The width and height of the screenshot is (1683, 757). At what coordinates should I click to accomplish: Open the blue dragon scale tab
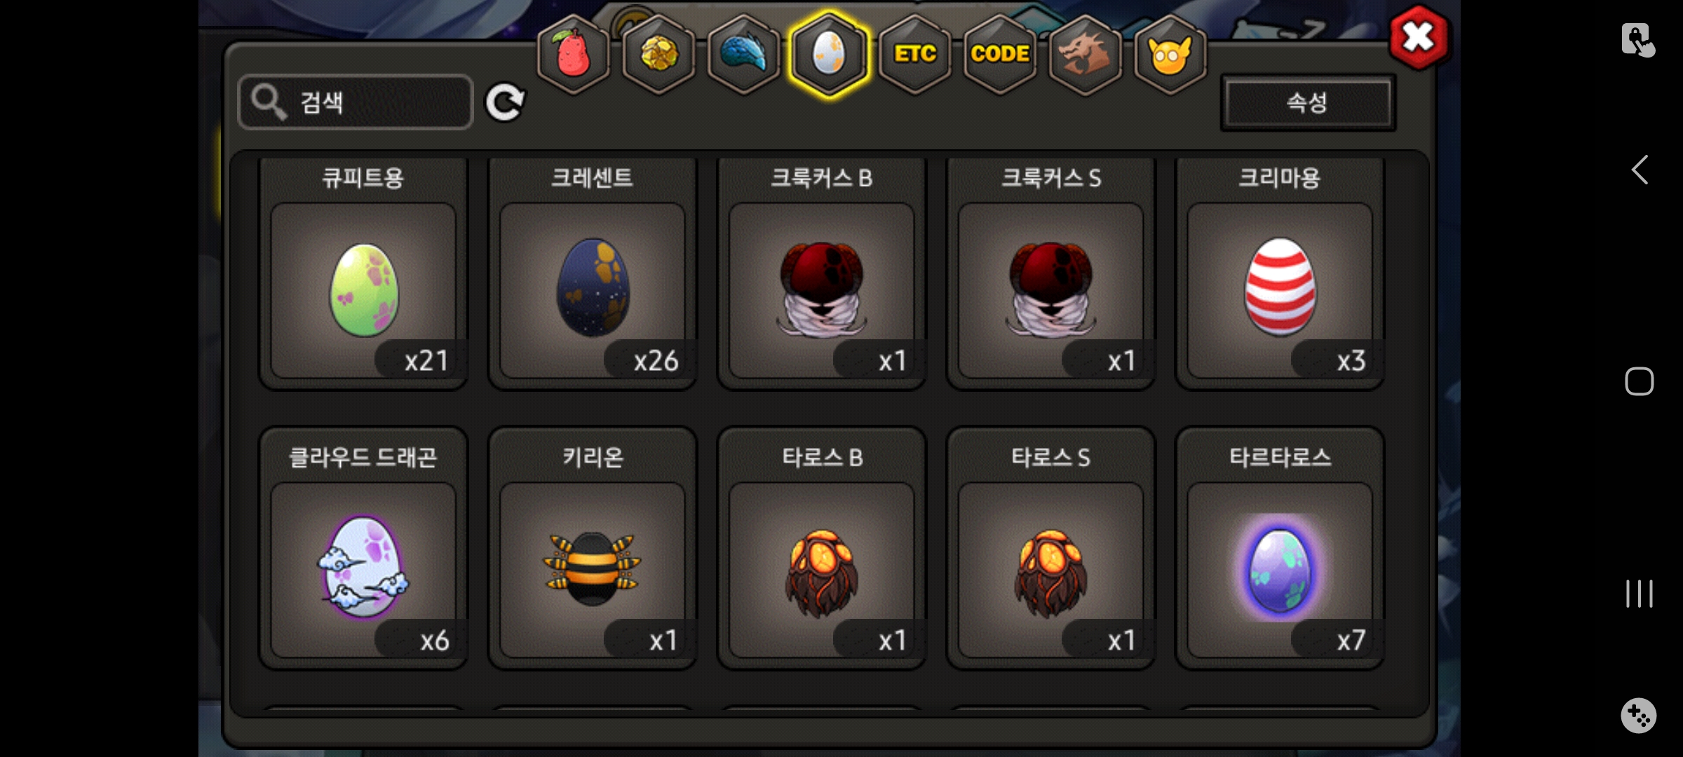pos(744,53)
